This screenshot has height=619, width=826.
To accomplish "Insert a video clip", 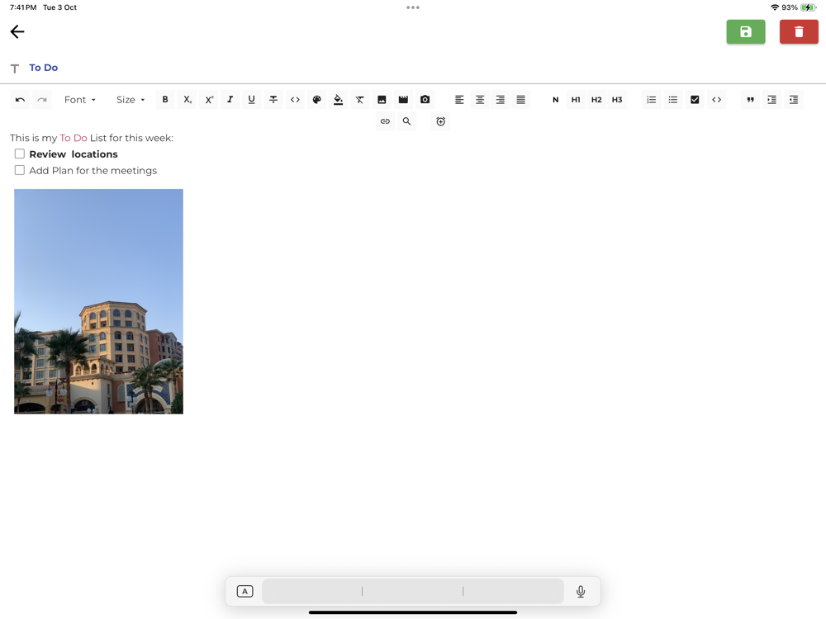I will pyautogui.click(x=404, y=100).
